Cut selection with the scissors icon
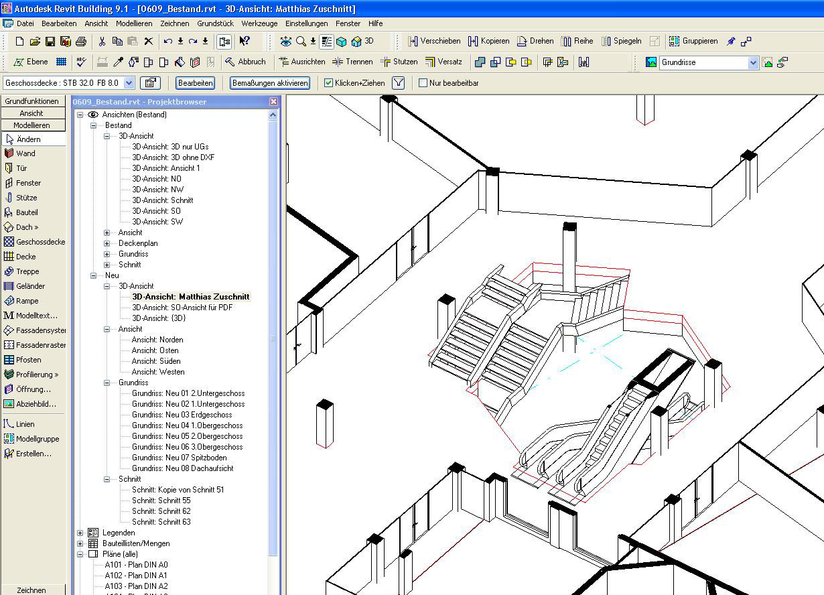 102,42
